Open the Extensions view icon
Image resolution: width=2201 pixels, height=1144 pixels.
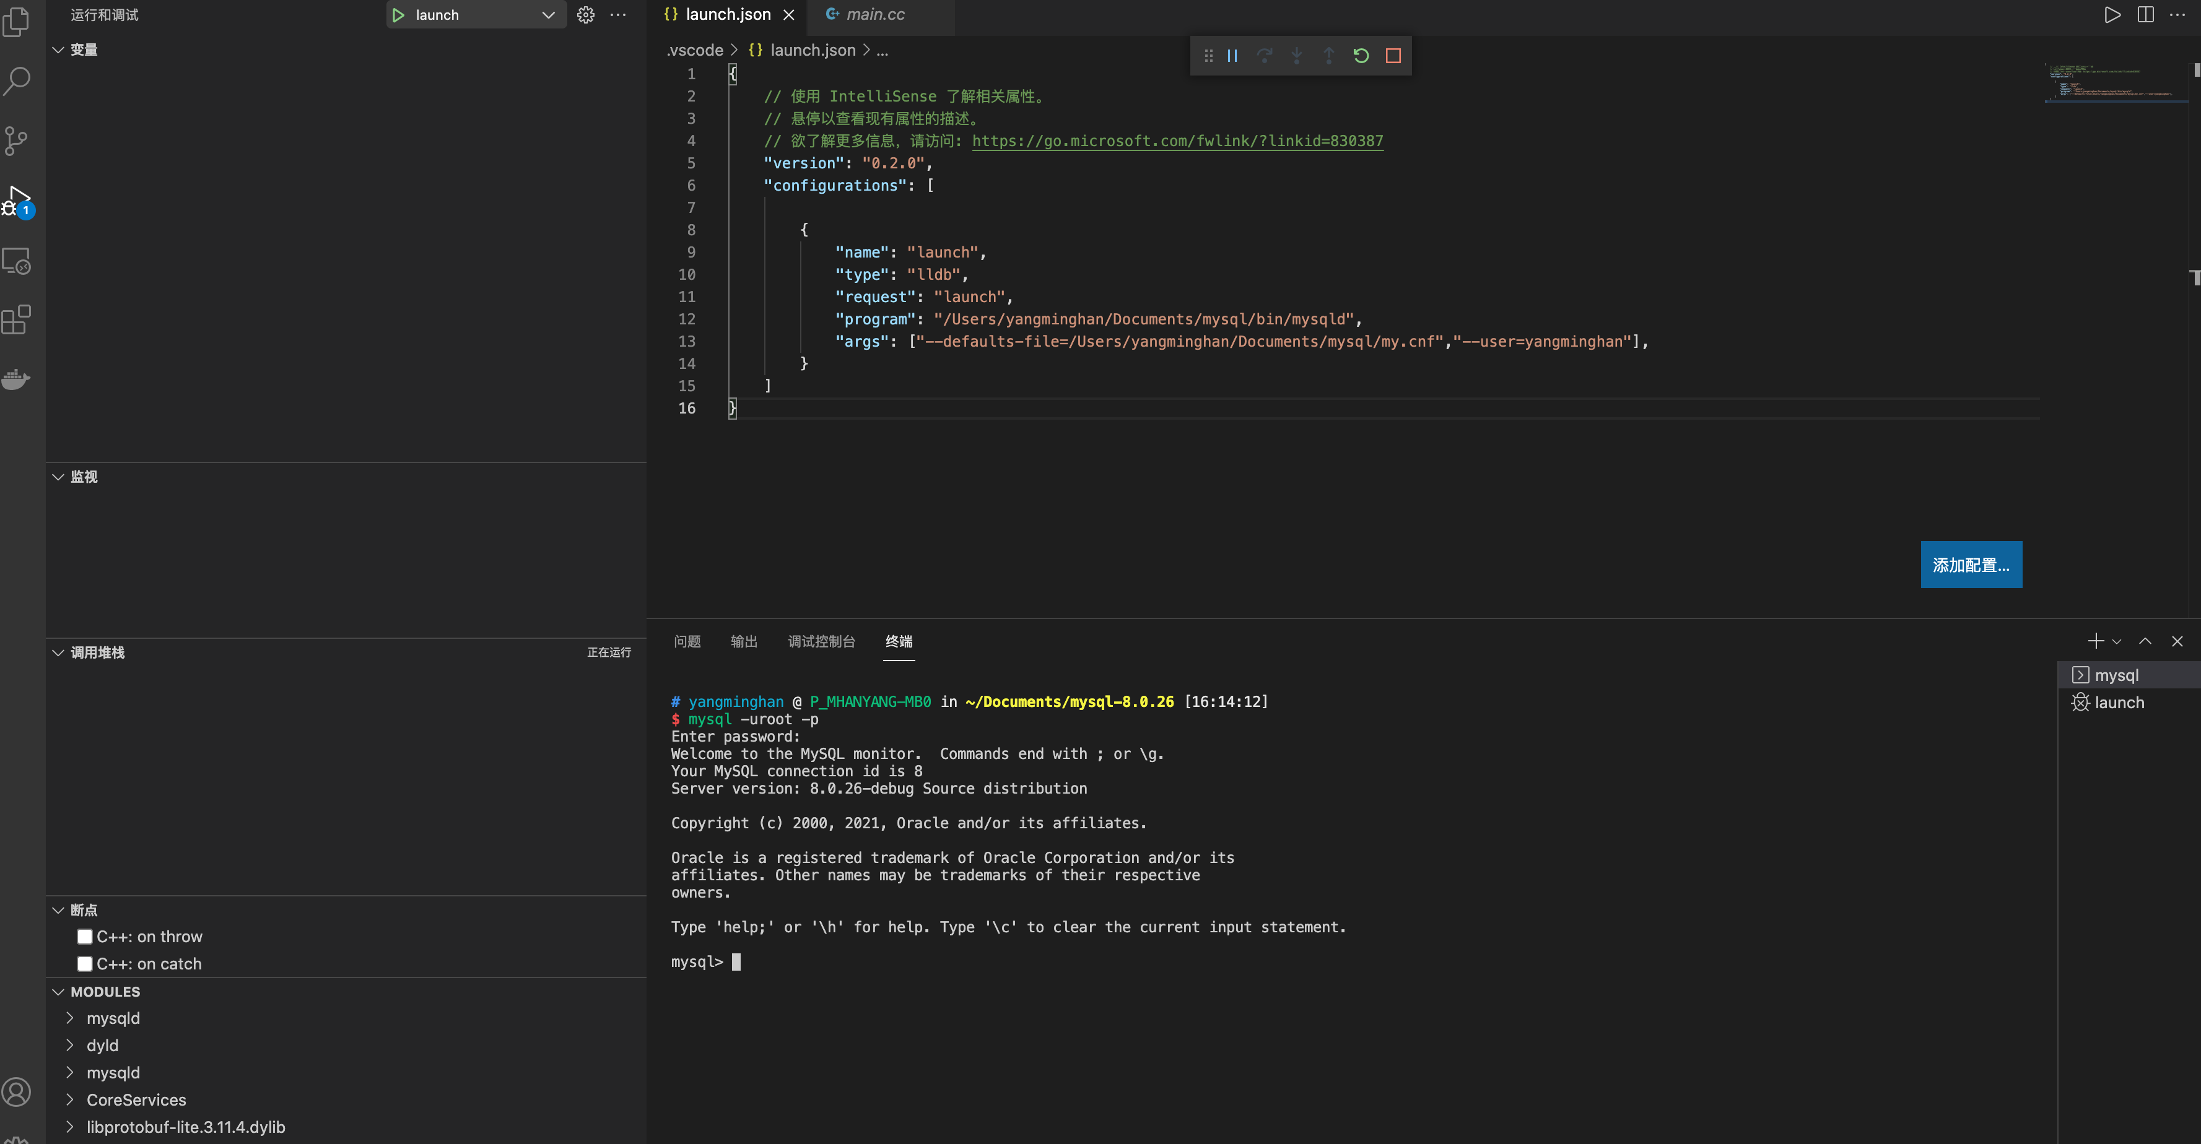tap(17, 321)
